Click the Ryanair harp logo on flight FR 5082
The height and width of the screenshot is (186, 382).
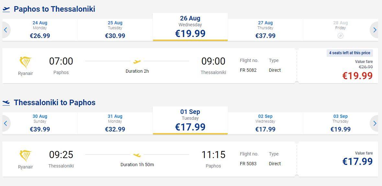click(x=25, y=63)
